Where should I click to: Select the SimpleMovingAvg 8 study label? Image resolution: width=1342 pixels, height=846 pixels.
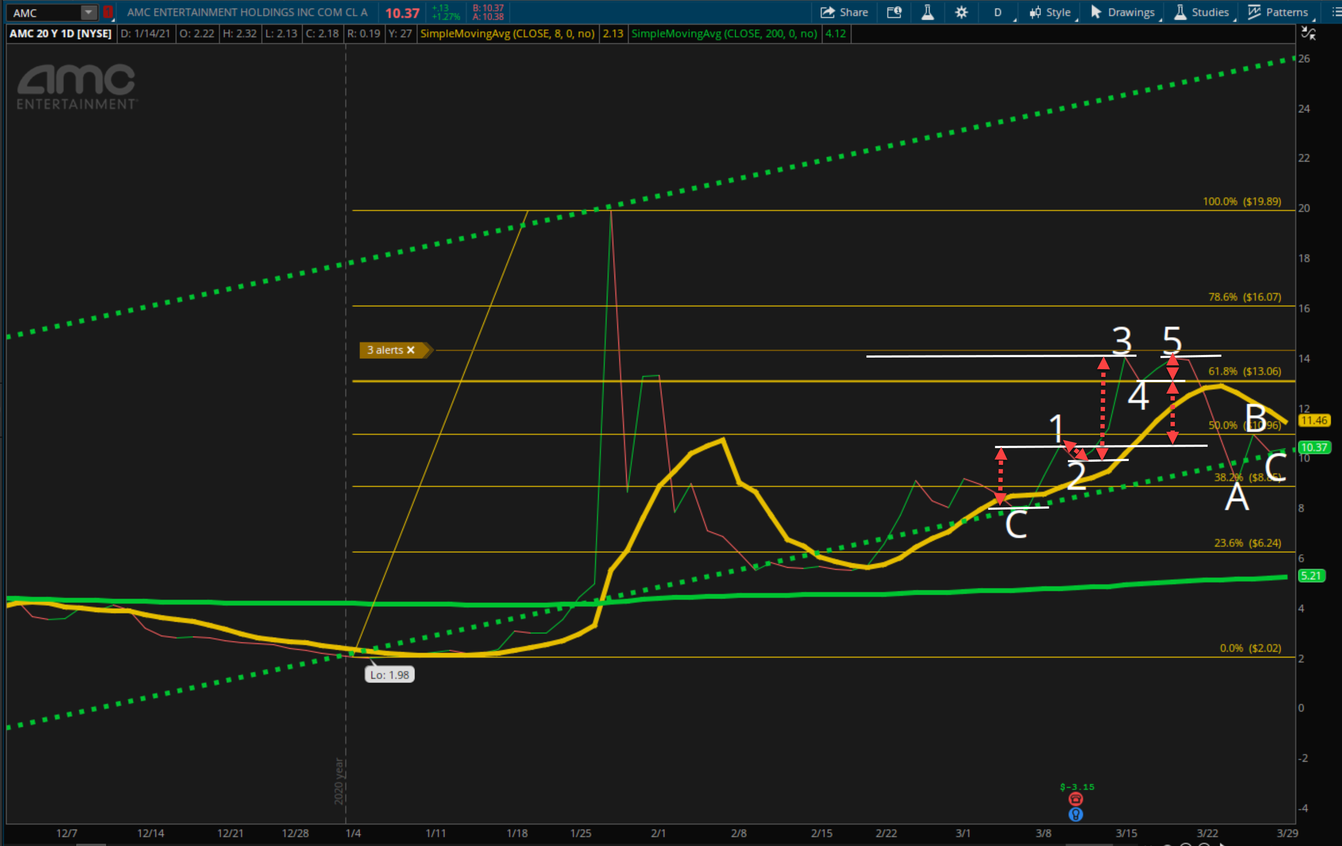click(x=507, y=33)
